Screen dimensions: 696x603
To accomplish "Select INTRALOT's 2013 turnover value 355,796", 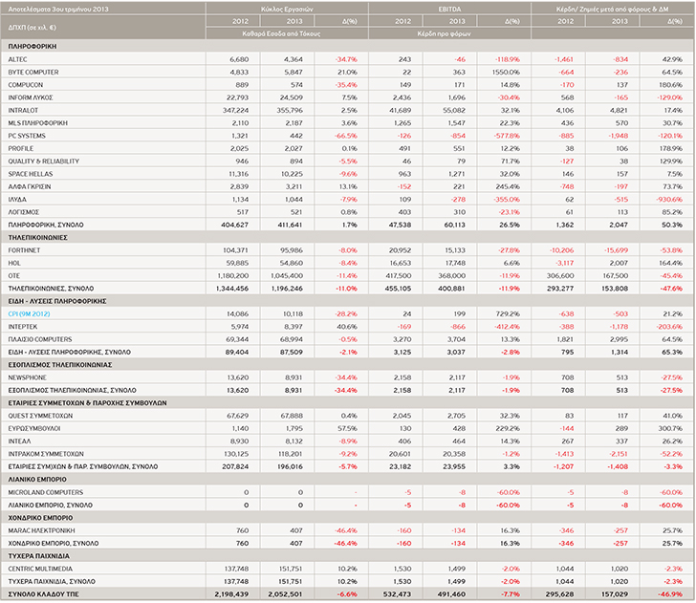I will pos(290,110).
